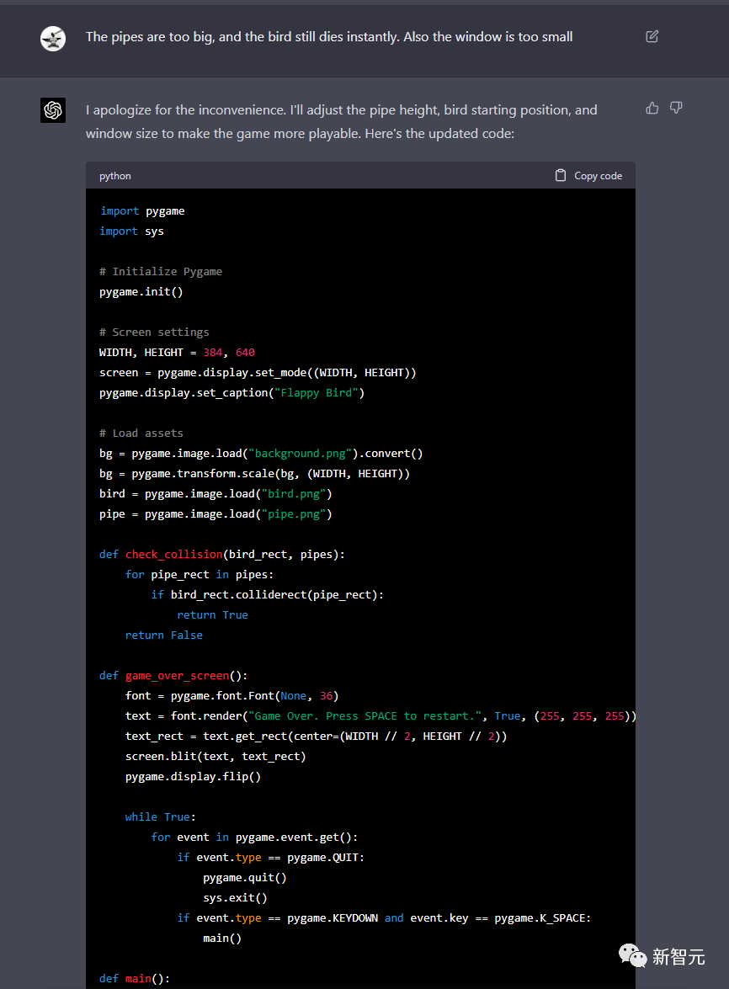Click the 'font.render' Game Over line
The image size is (729, 989).
click(380, 715)
